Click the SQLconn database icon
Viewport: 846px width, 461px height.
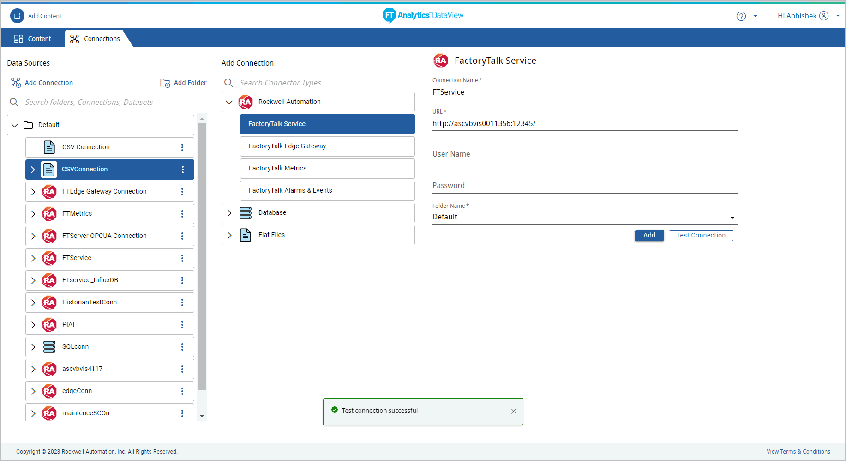(49, 346)
